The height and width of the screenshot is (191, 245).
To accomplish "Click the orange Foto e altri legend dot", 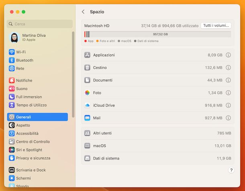I will [x=97, y=41].
